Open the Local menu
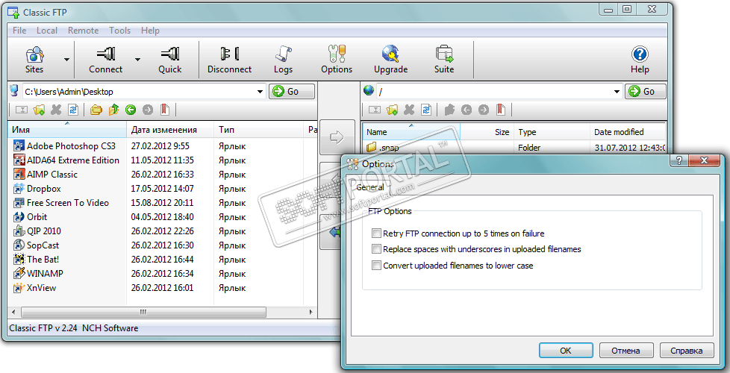Viewport: 730px width, 373px height. tap(46, 31)
